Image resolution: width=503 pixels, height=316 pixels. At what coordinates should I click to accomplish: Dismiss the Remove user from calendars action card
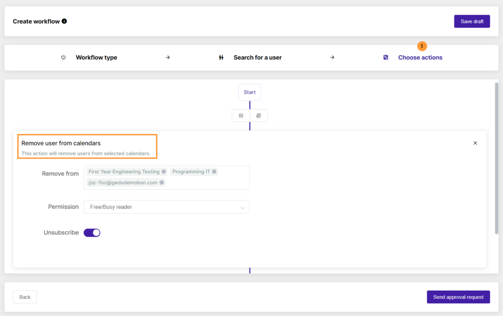pyautogui.click(x=475, y=143)
